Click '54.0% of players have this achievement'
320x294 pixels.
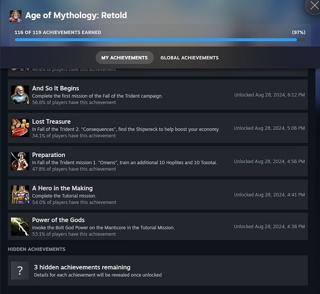pyautogui.click(x=74, y=202)
